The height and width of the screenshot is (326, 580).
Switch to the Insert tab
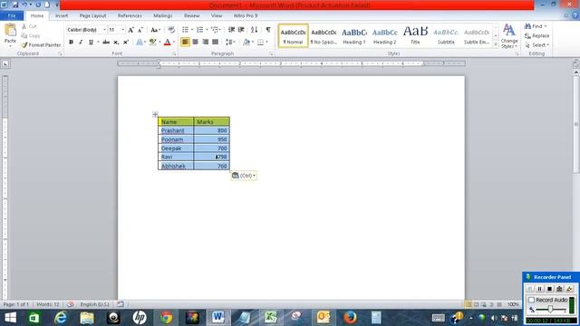(x=62, y=15)
